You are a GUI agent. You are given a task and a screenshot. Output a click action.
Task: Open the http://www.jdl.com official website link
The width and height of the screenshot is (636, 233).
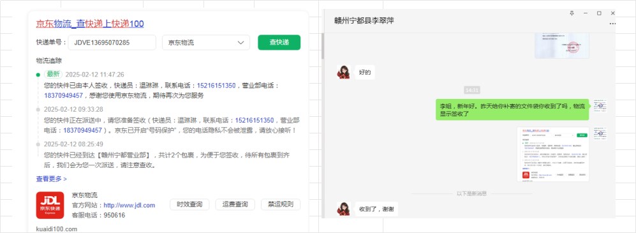point(129,205)
